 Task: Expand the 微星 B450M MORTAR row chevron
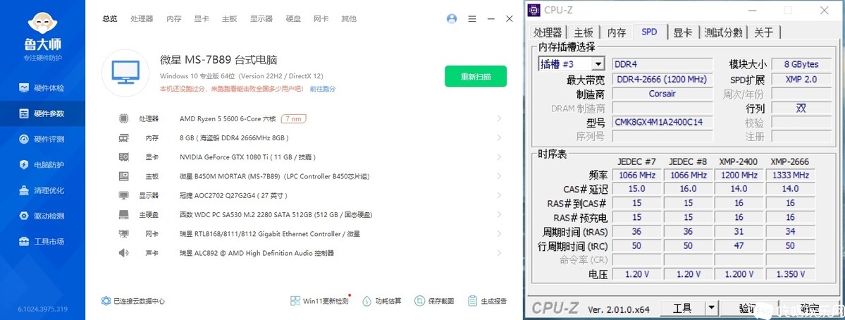coord(499,176)
